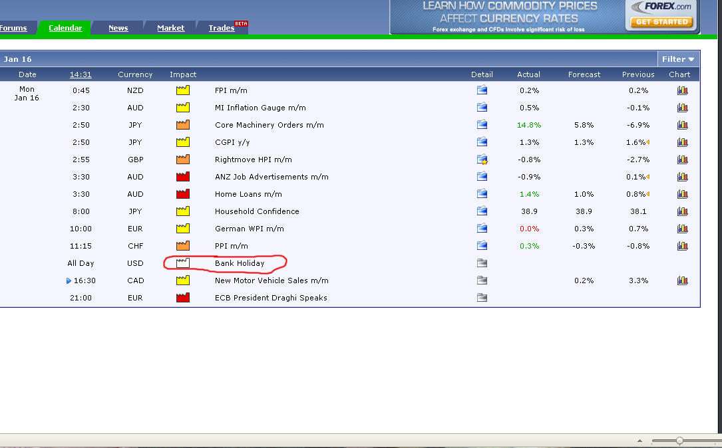This screenshot has height=448, width=722.
Task: Open detail folder for Core Machinery Orders
Action: [482, 125]
